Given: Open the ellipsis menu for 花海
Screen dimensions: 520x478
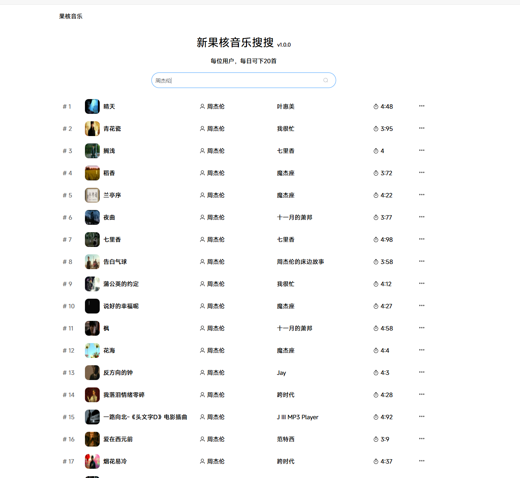Looking at the screenshot, I should click(x=421, y=350).
